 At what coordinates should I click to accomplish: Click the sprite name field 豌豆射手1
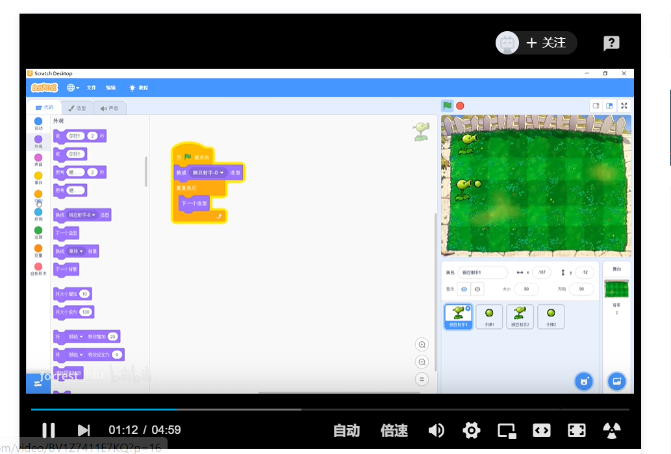tap(482, 272)
